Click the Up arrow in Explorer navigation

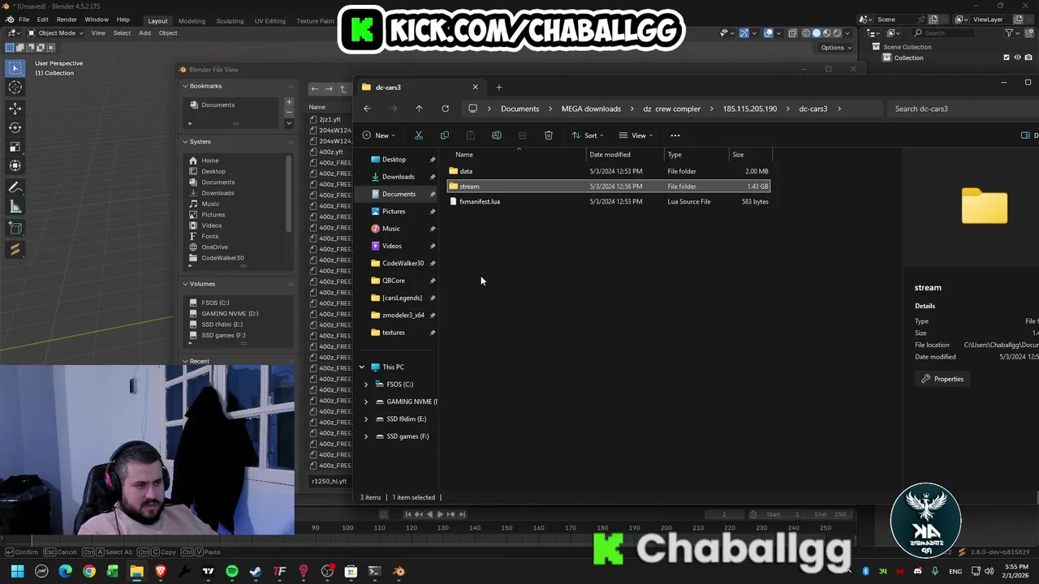pos(419,109)
